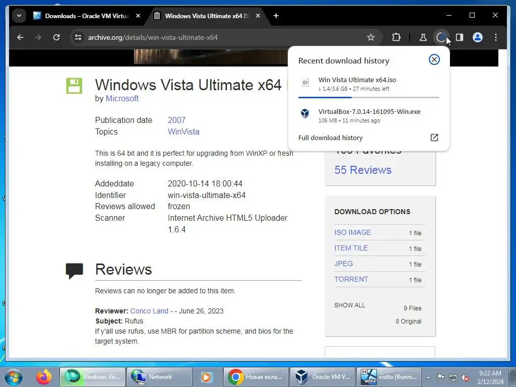Open the clock showing 9:22 AM
This screenshot has width=516, height=387.
tap(490, 377)
